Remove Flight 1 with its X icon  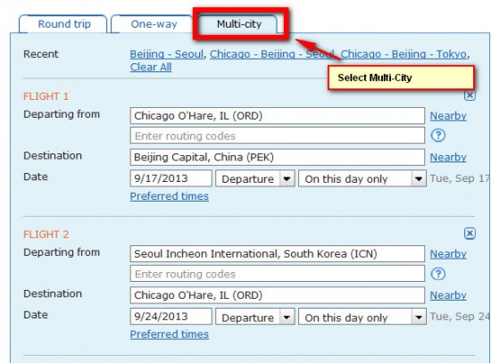click(470, 95)
